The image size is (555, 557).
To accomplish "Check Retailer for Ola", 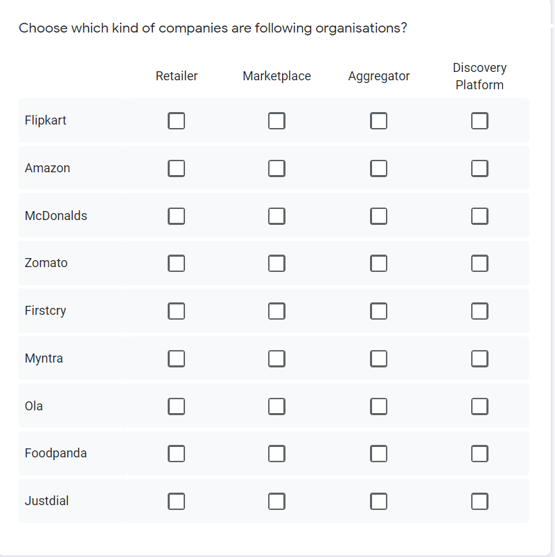I will (x=176, y=406).
